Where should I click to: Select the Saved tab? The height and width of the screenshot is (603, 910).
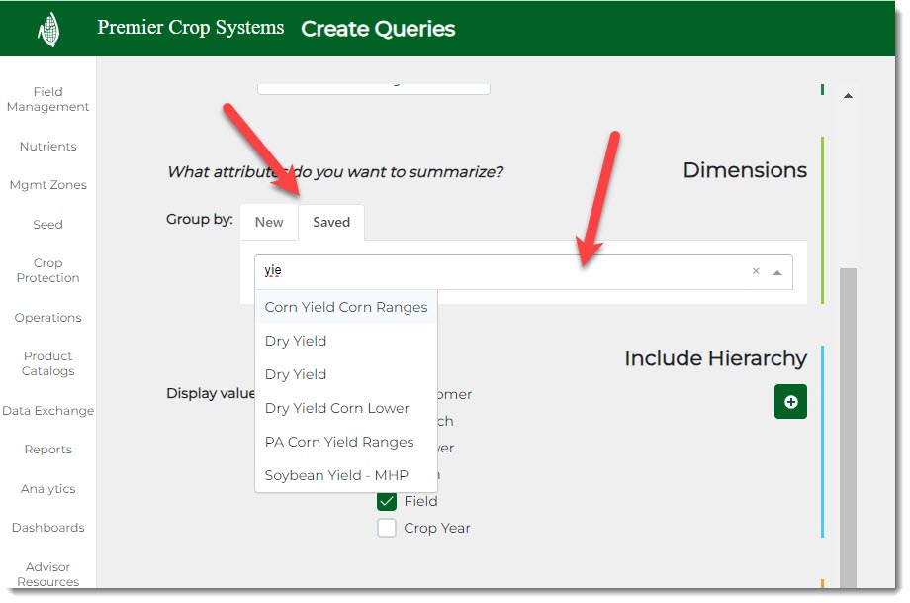coord(331,223)
